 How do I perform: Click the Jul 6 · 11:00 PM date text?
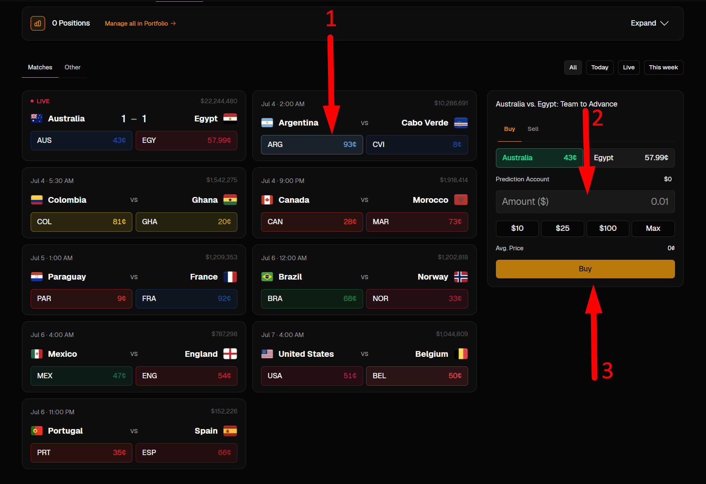coord(53,412)
